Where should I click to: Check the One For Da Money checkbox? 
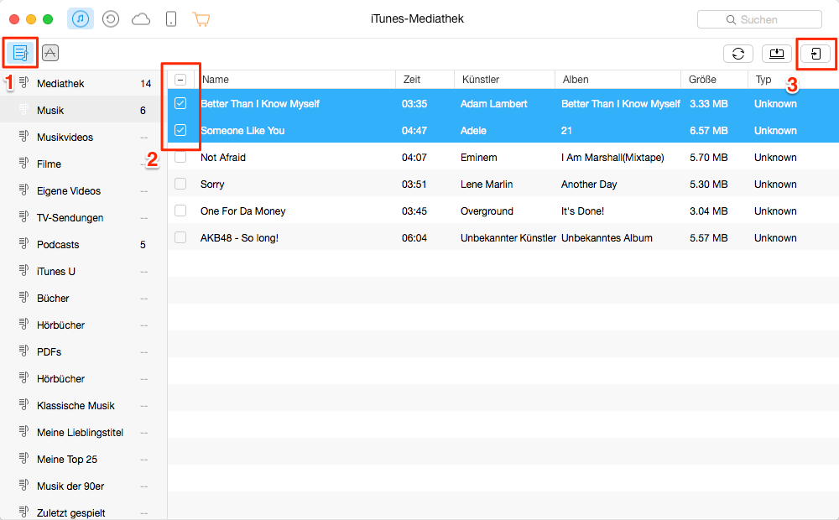[180, 211]
